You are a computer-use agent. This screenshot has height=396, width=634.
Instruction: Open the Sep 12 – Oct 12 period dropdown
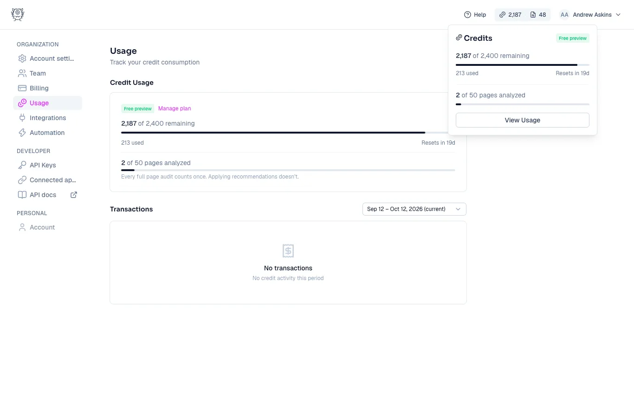pyautogui.click(x=414, y=209)
